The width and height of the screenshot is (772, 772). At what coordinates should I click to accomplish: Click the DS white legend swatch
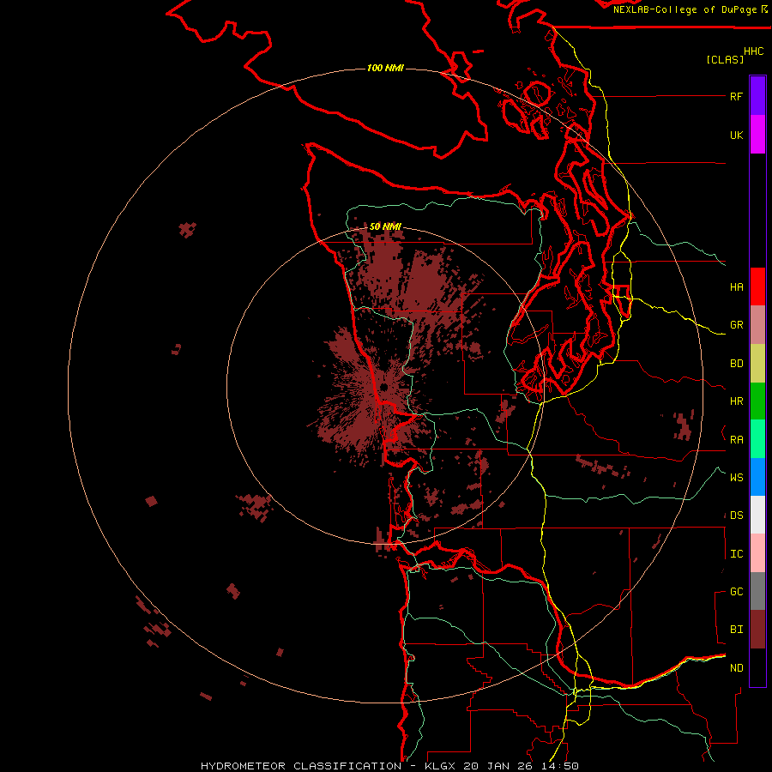pyautogui.click(x=757, y=515)
